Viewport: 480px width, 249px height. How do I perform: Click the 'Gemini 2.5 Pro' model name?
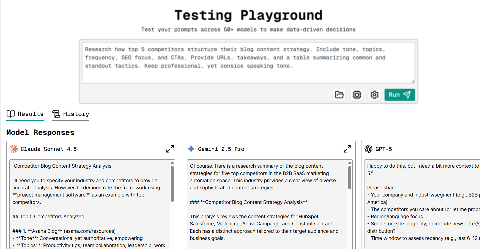pos(221,149)
